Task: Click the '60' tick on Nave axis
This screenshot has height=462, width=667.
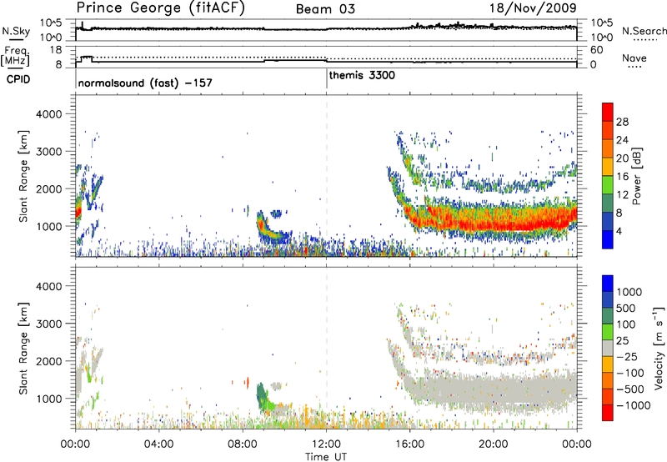Action: (596, 50)
